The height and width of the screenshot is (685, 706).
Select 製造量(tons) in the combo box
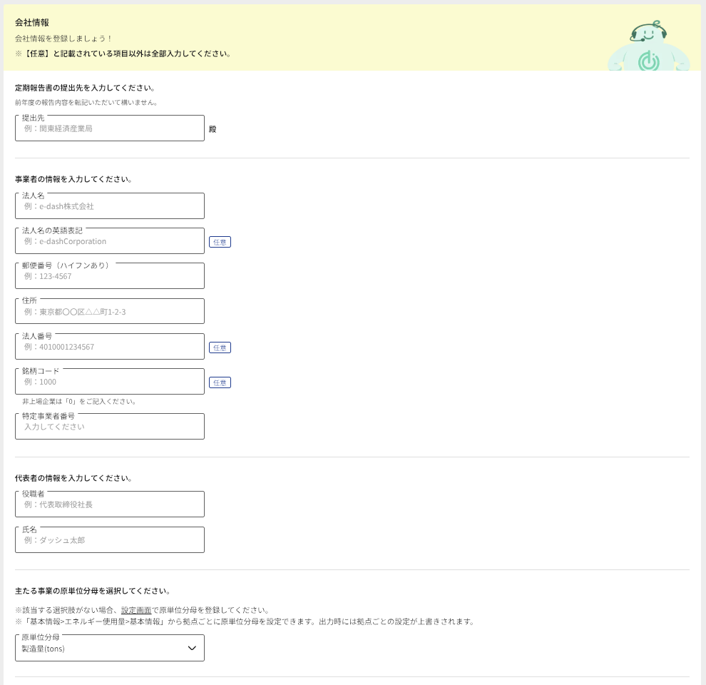pyautogui.click(x=109, y=647)
